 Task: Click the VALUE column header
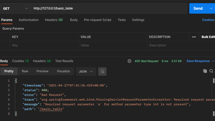coord(86,37)
